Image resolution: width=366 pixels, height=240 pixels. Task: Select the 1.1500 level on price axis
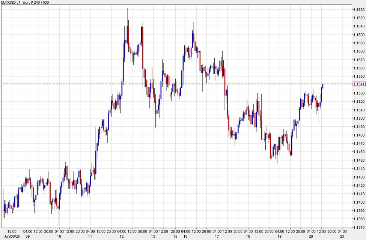point(359,118)
